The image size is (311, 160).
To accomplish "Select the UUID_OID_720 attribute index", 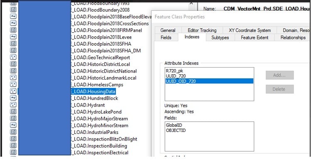I will pyautogui.click(x=209, y=81).
